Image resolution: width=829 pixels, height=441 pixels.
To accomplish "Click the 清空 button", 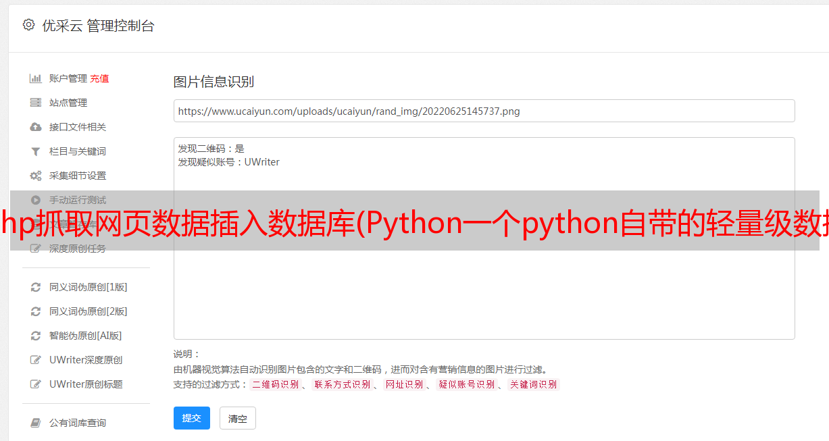I will tap(238, 418).
